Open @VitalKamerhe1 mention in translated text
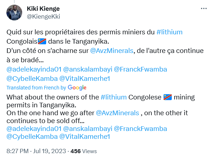 pyautogui.click(x=84, y=137)
